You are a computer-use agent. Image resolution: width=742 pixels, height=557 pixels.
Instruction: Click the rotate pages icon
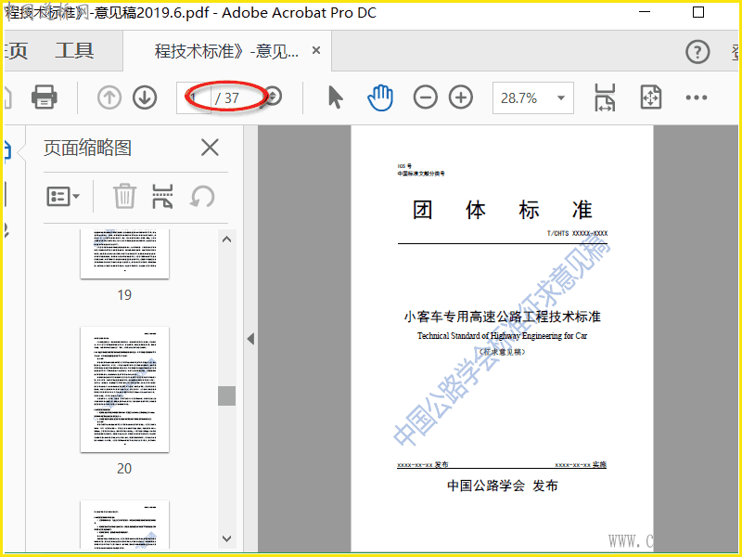click(202, 196)
